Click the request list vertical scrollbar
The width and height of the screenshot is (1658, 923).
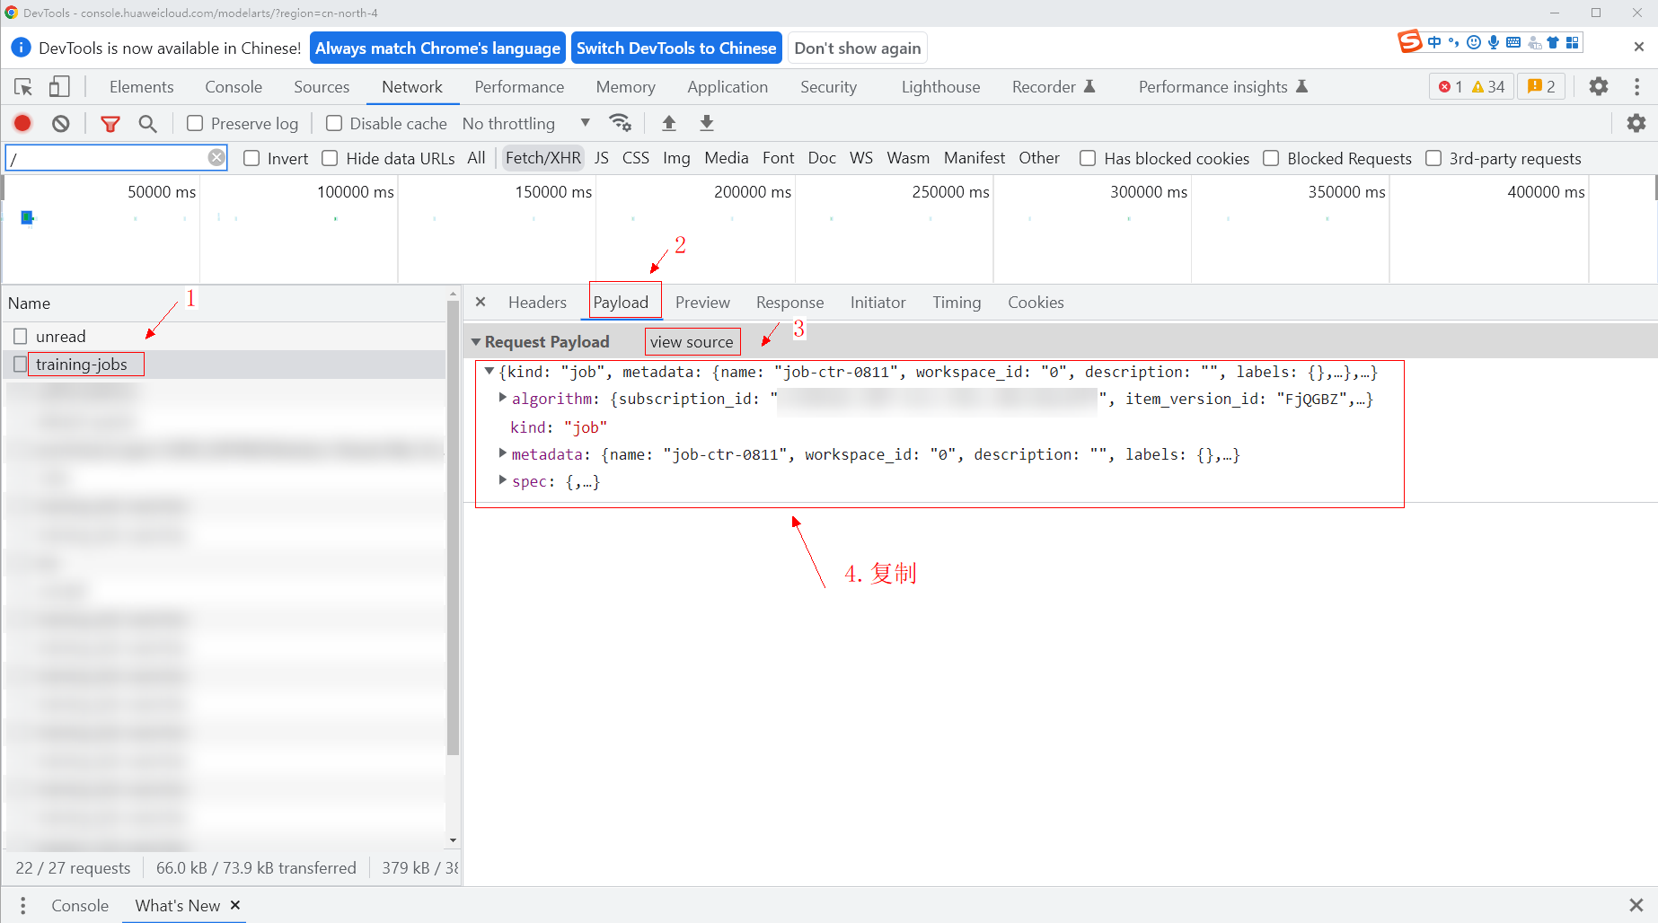click(453, 530)
